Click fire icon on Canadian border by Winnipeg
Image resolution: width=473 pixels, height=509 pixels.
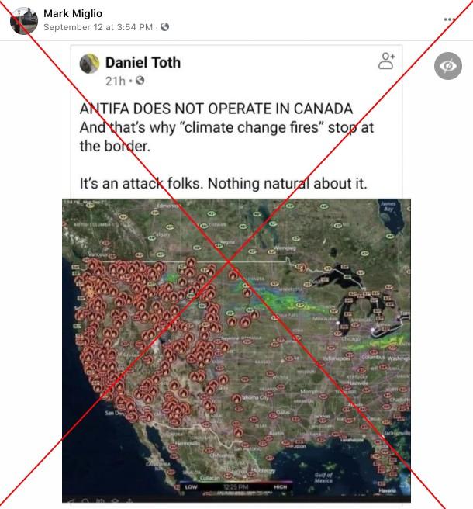click(301, 268)
